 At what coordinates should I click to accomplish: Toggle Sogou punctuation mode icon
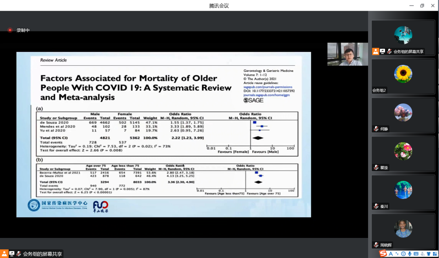[x=397, y=254]
